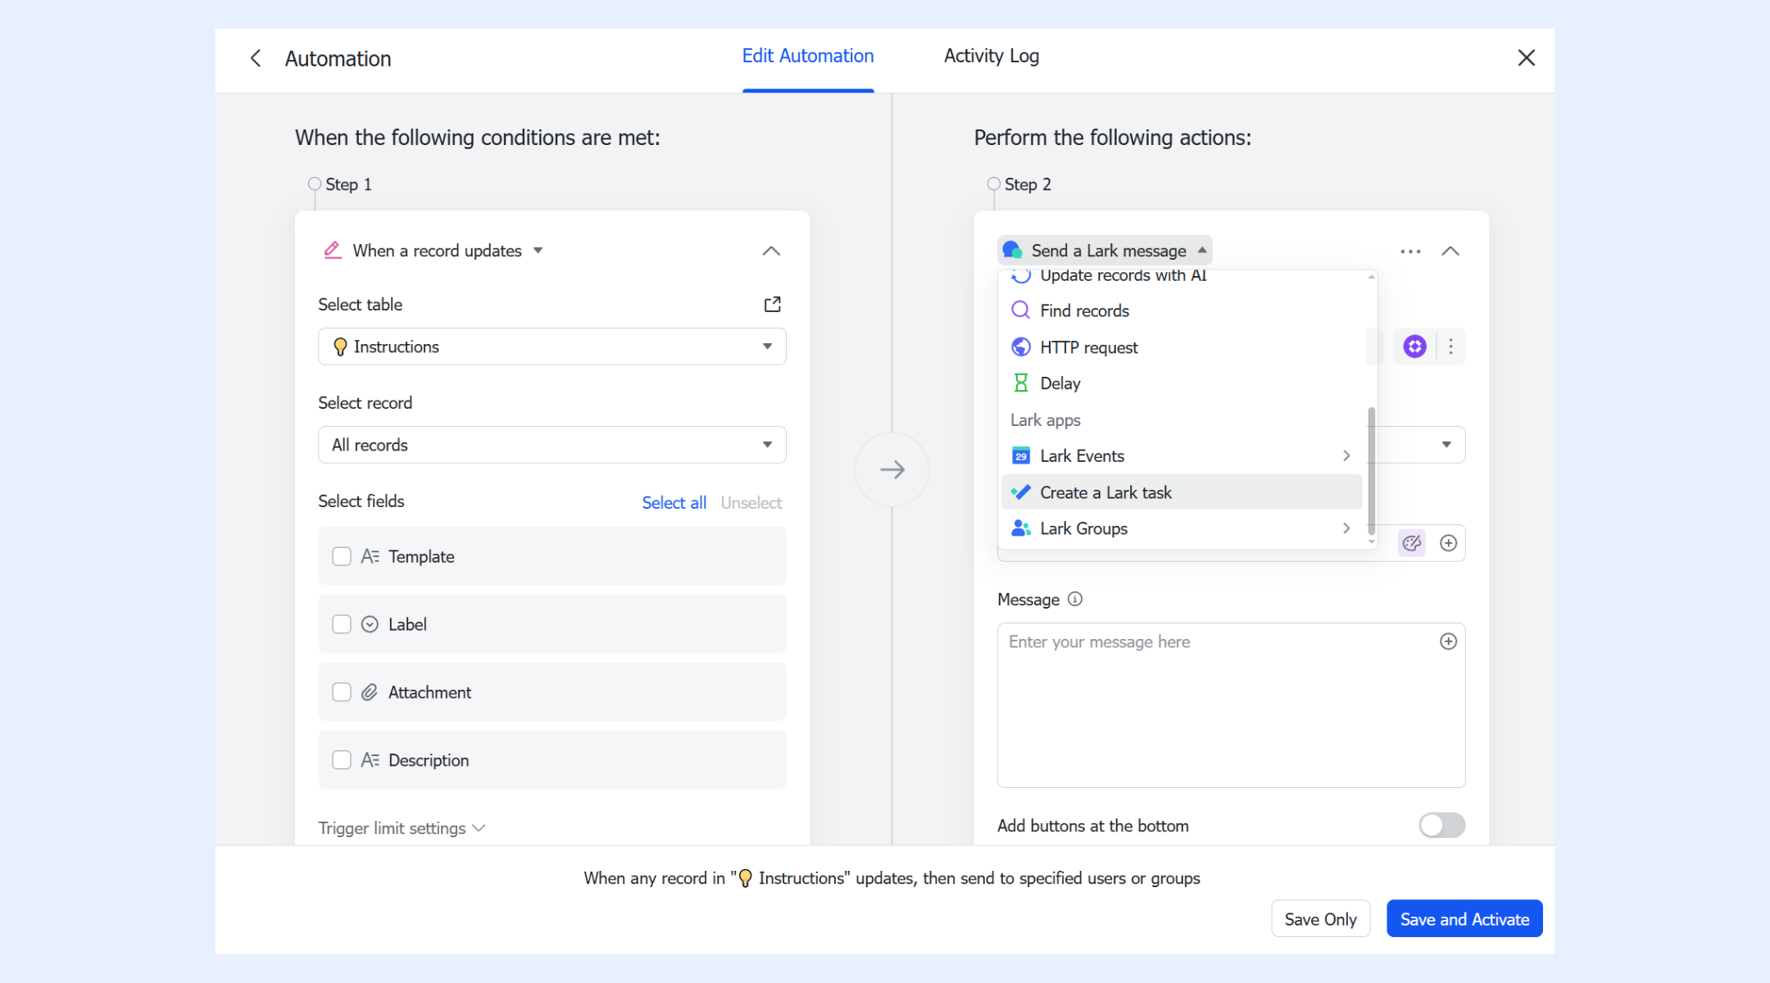Check the Template field checkbox
The image size is (1770, 983).
pos(342,556)
